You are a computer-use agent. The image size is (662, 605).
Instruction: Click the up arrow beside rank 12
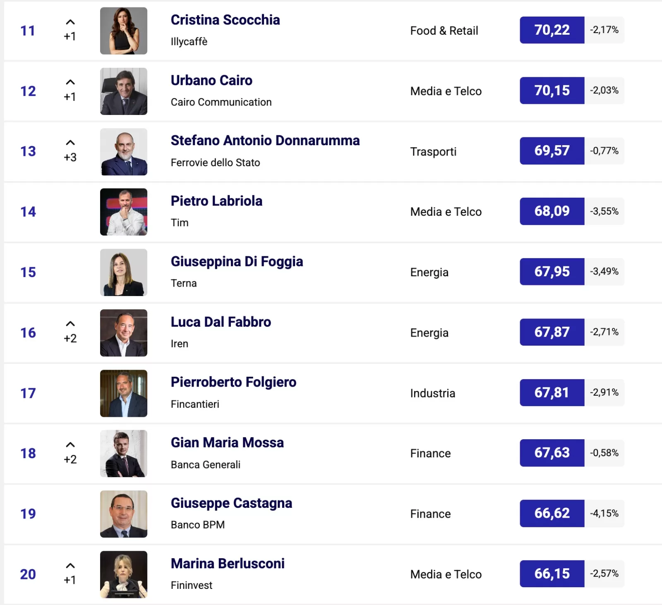click(x=70, y=82)
